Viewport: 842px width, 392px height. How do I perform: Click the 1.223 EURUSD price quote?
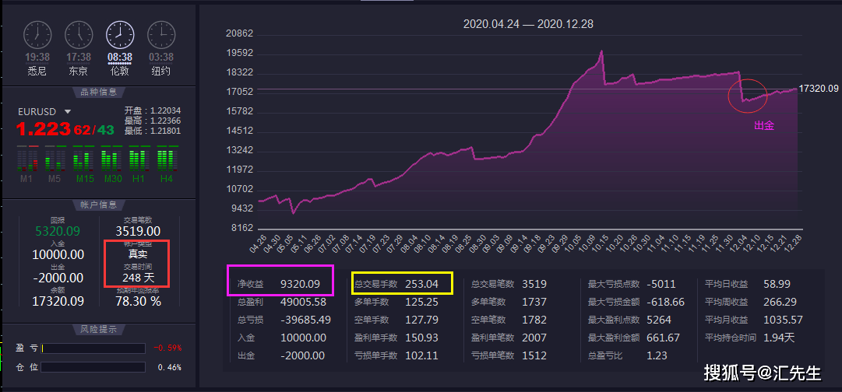tap(44, 129)
